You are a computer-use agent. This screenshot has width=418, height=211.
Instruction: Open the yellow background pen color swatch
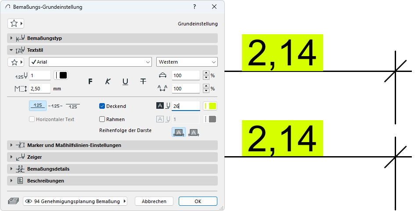click(210, 106)
